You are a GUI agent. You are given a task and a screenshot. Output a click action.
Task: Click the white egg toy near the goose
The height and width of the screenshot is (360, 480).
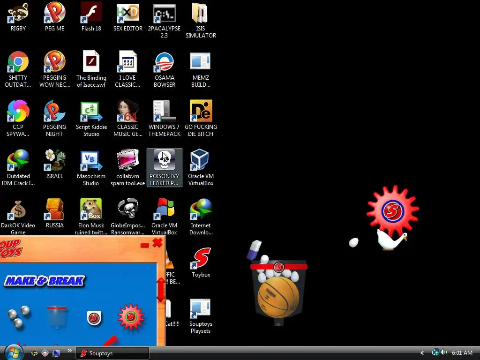coord(353,242)
